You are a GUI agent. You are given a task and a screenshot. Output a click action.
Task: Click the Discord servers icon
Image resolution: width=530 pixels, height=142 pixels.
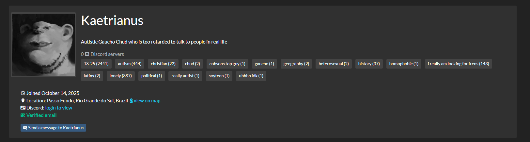point(87,54)
